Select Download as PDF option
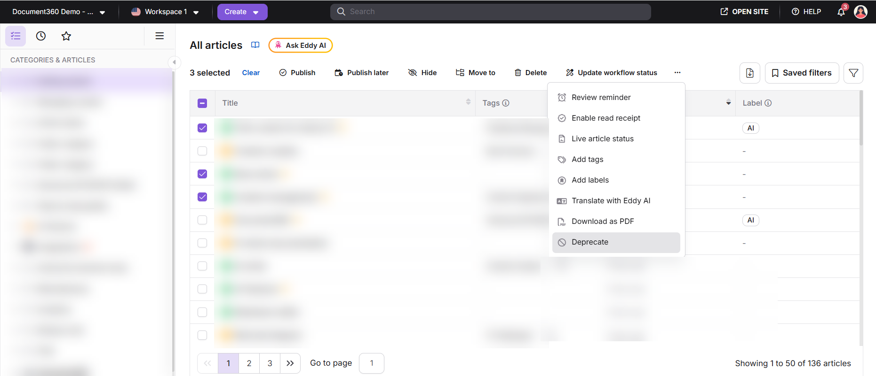The height and width of the screenshot is (376, 876). click(616, 222)
